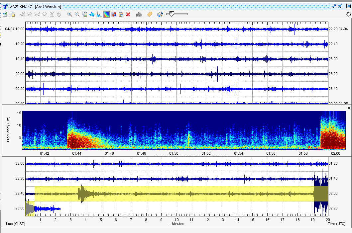This screenshot has width=352, height=233.
Task: Open wave inset settings
Action: [84, 14]
